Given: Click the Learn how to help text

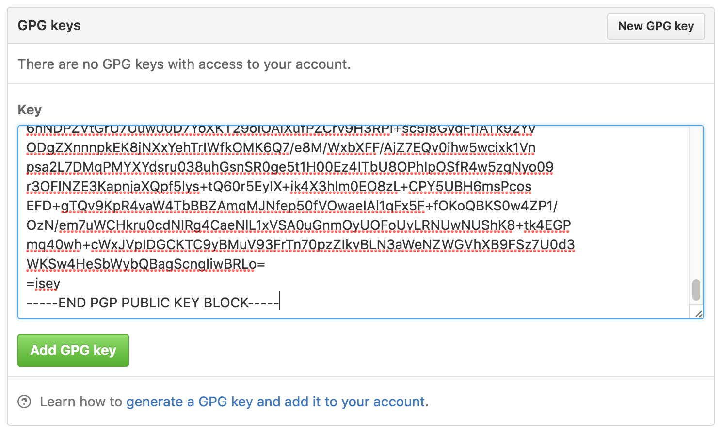Looking at the screenshot, I should [82, 402].
